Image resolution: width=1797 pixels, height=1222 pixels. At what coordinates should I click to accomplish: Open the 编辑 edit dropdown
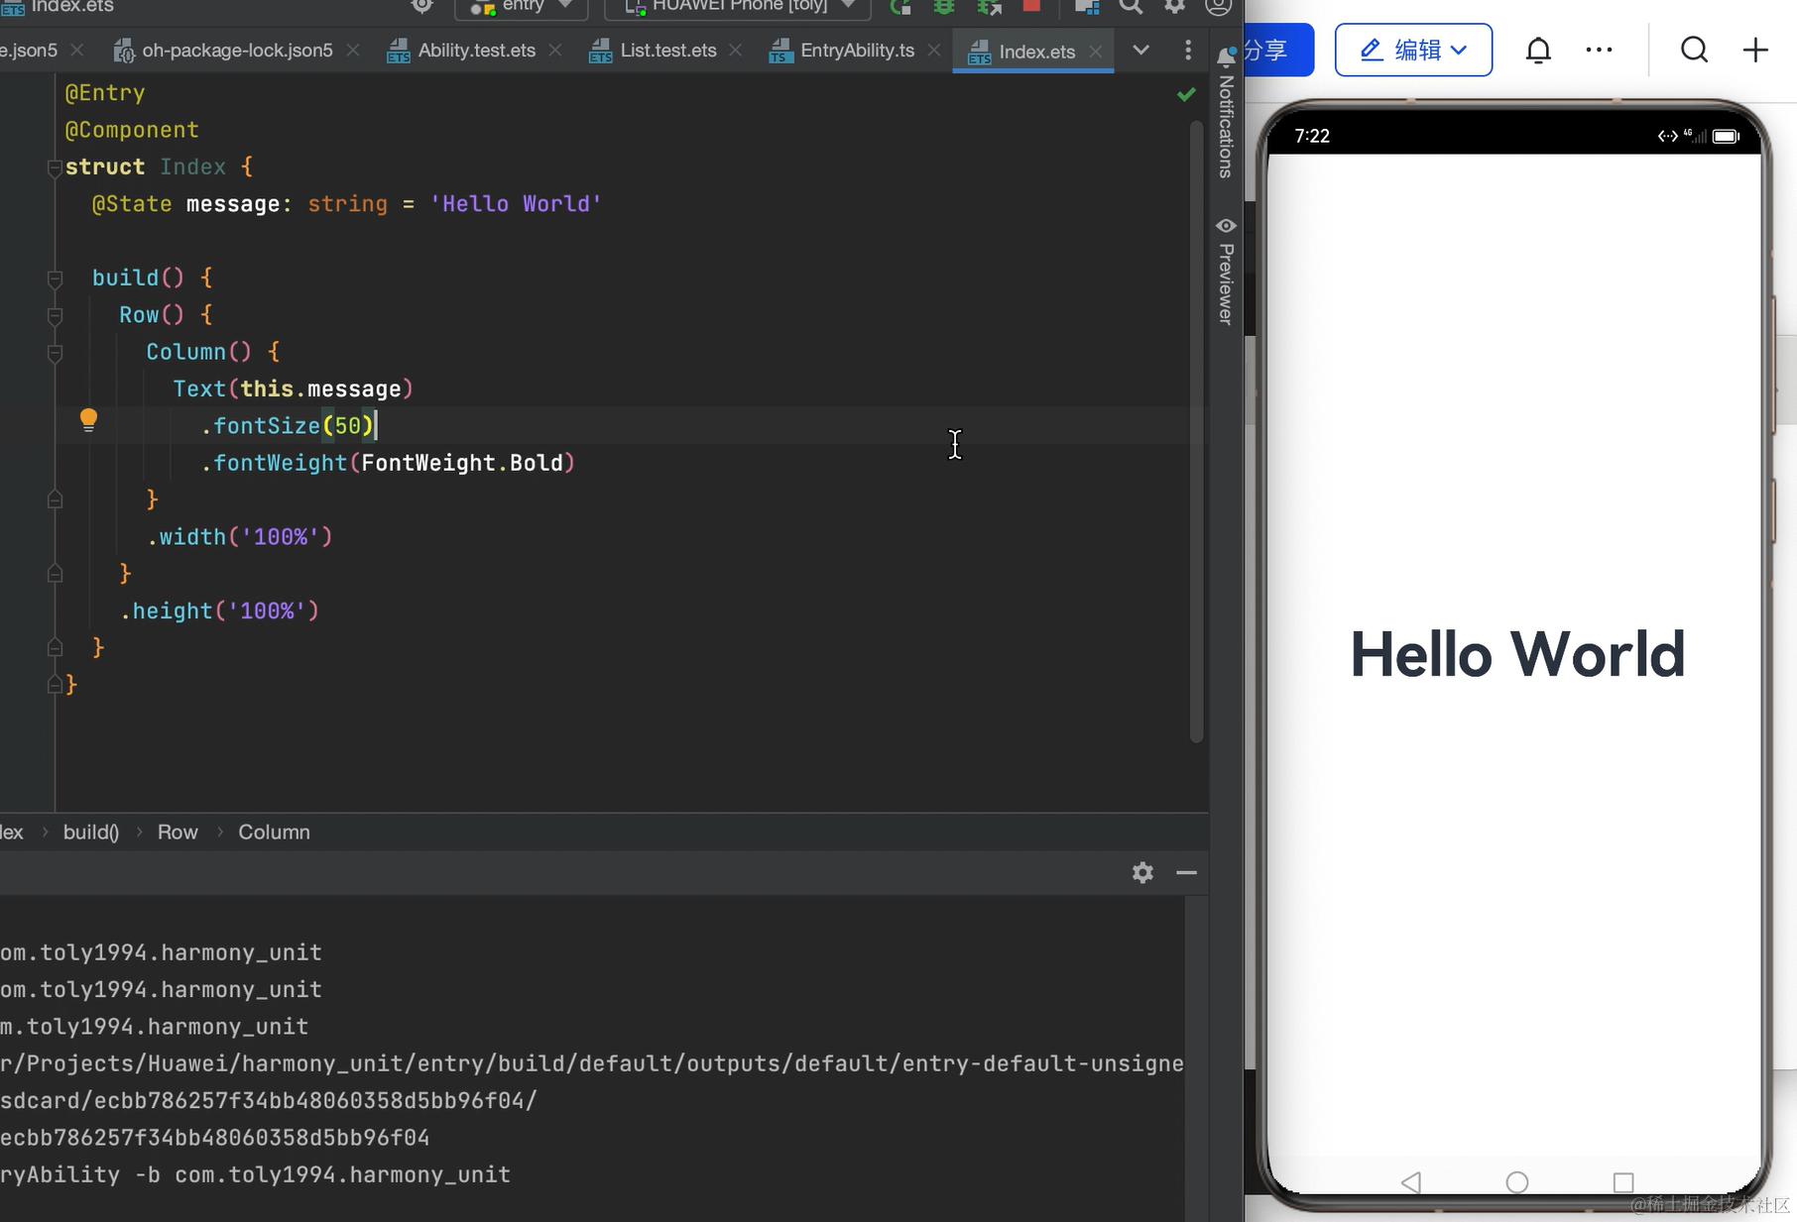tap(1413, 50)
